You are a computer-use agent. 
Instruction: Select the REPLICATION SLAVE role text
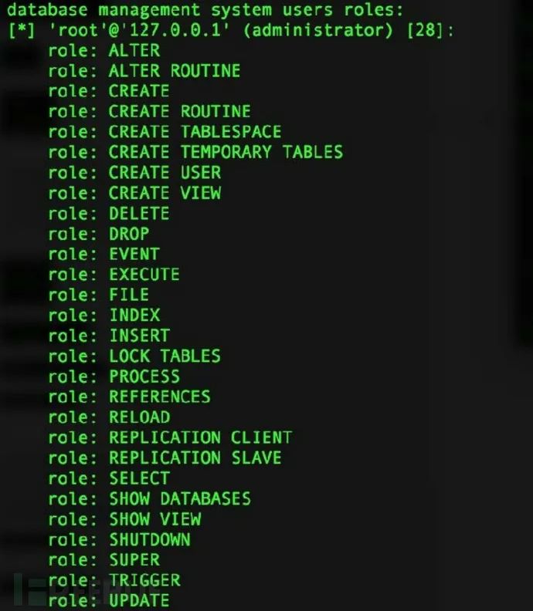click(x=165, y=457)
